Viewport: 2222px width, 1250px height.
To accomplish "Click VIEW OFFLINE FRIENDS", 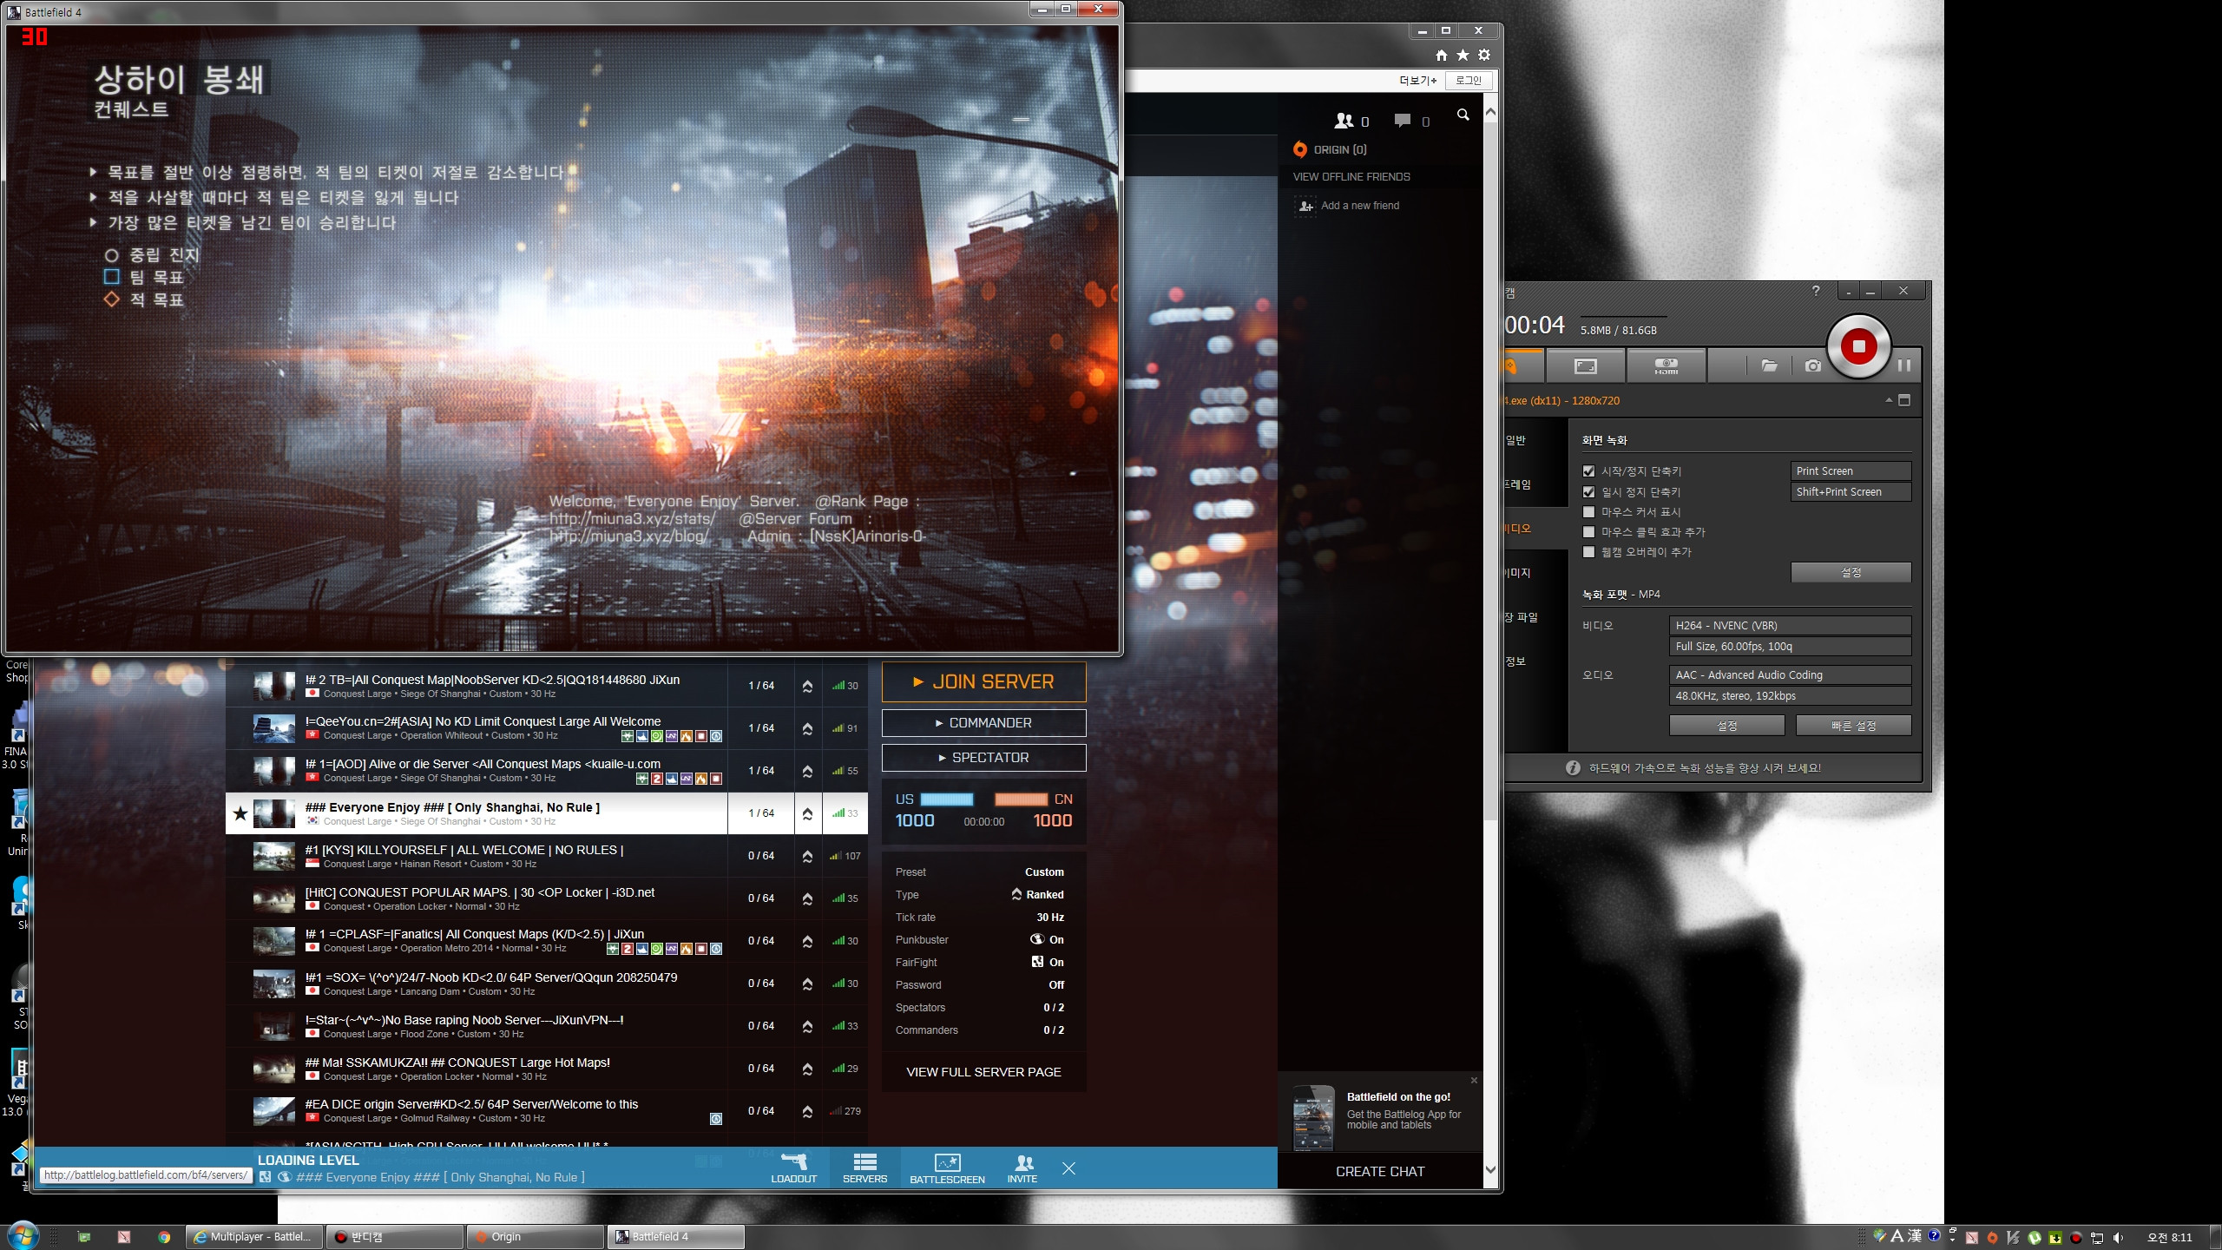I will [x=1351, y=176].
